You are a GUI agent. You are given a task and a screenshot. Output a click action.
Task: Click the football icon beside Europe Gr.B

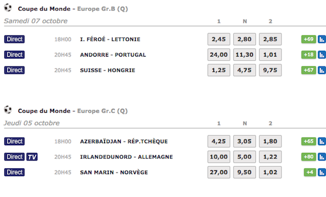pos(8,8)
